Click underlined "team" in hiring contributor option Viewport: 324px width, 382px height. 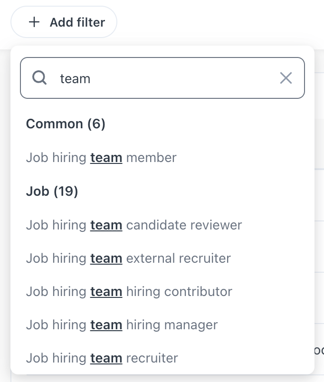click(106, 291)
